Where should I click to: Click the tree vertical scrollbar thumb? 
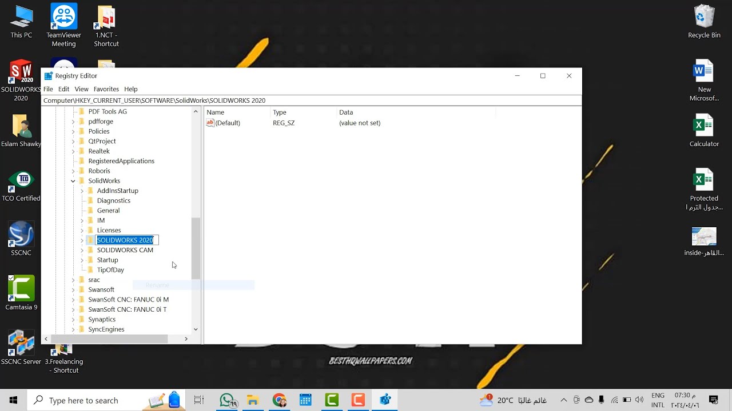click(x=196, y=248)
